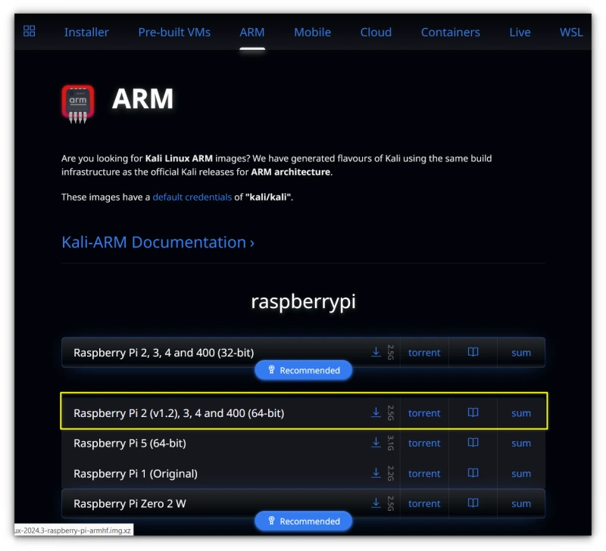Open the Cloud tab
Image resolution: width=606 pixels, height=551 pixels.
coord(376,32)
